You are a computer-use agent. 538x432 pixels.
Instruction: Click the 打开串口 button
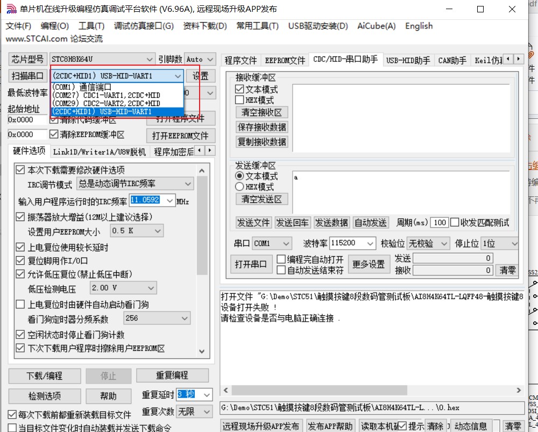click(x=251, y=264)
